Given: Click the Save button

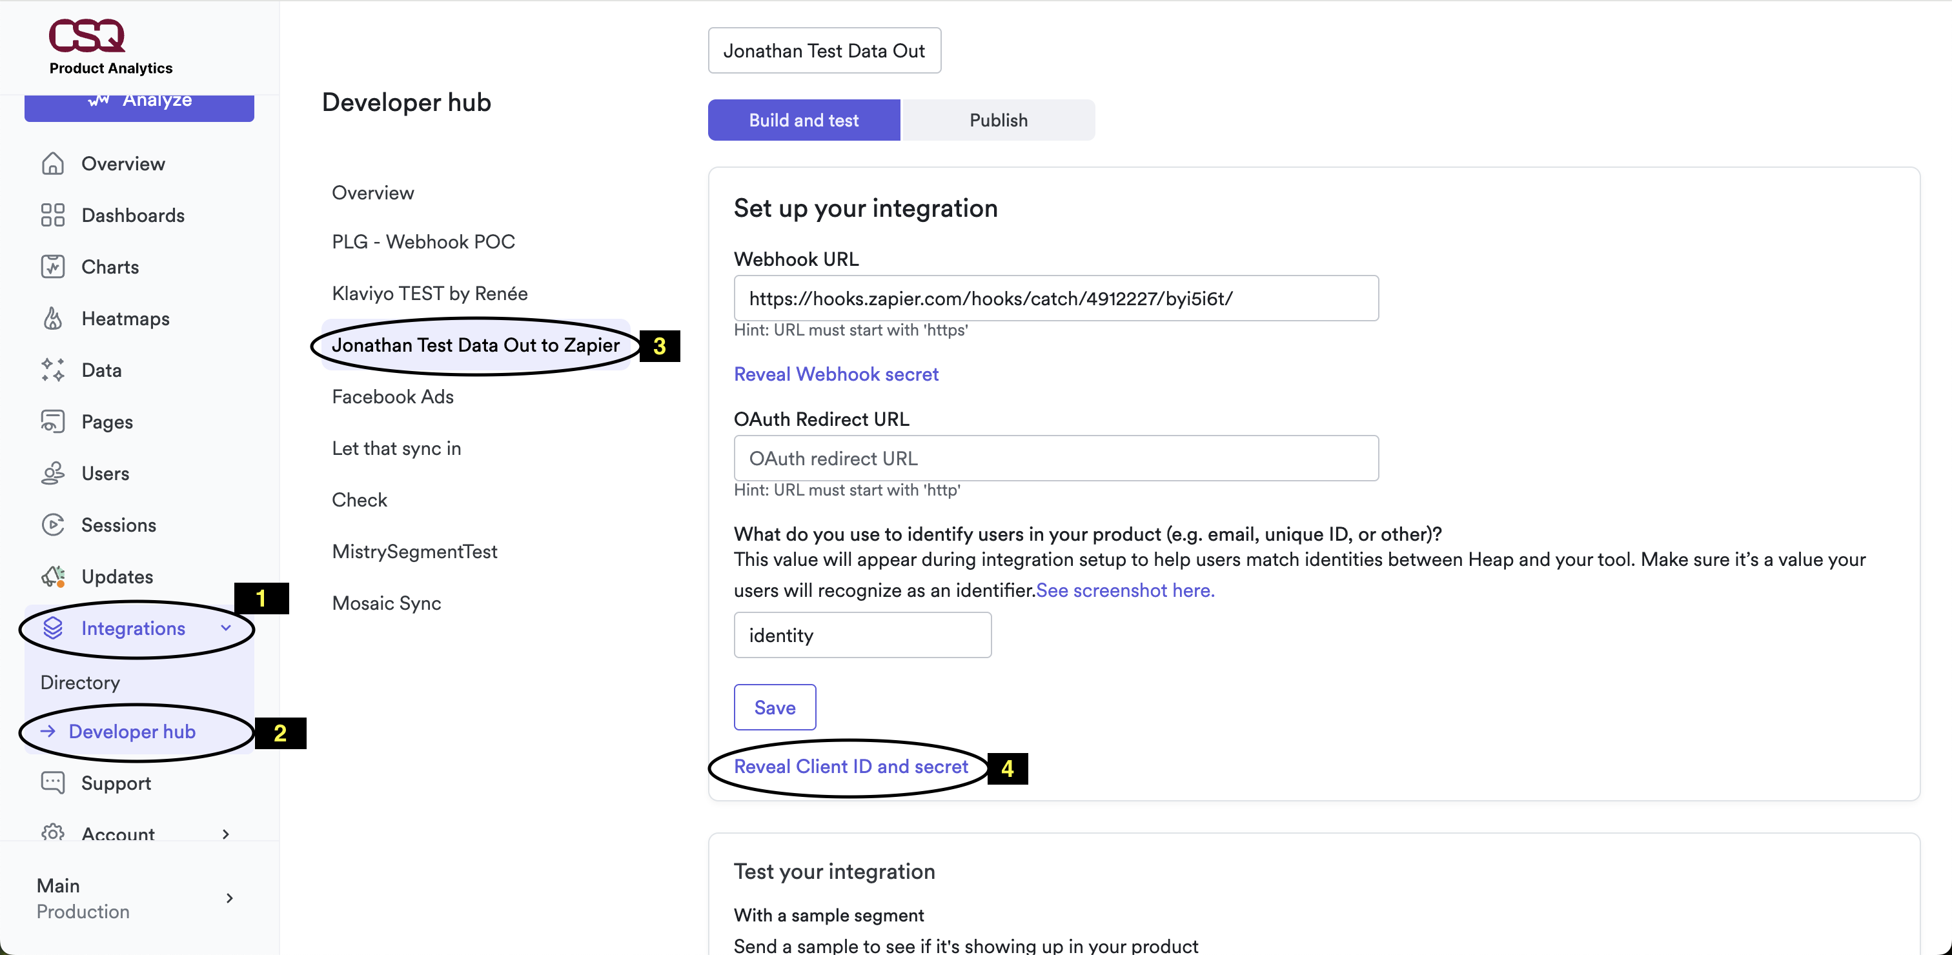Looking at the screenshot, I should (x=774, y=707).
